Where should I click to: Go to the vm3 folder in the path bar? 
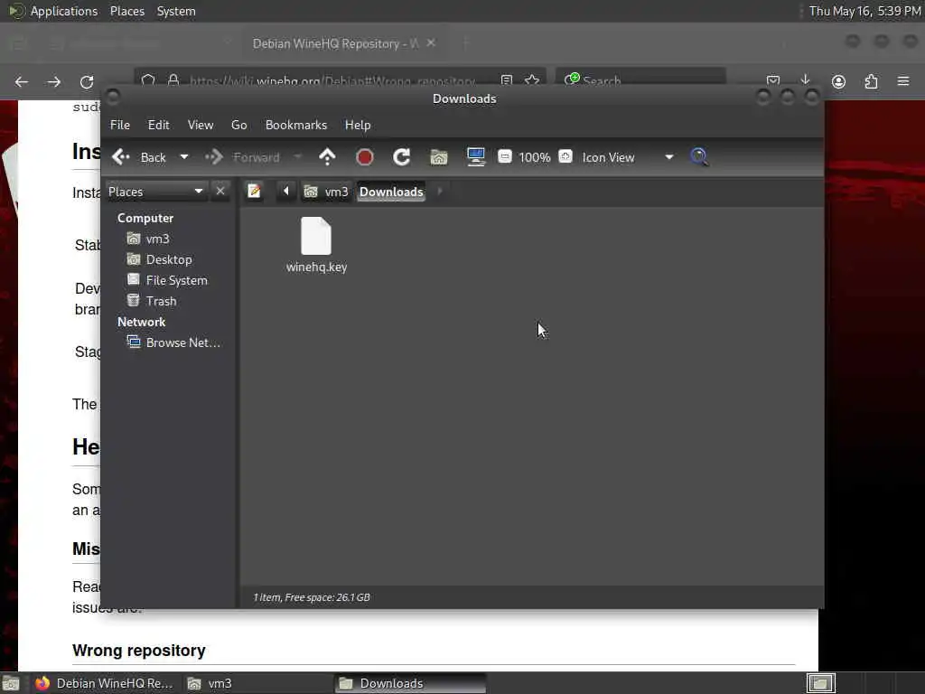[x=326, y=192]
